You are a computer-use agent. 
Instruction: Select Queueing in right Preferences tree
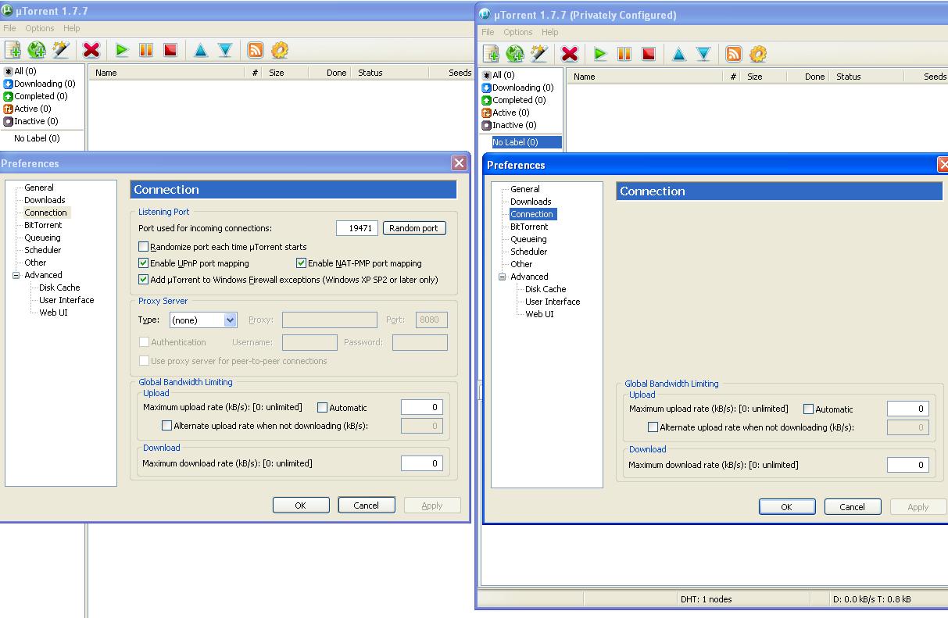(528, 239)
